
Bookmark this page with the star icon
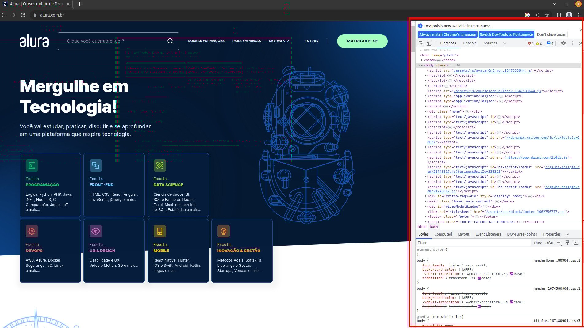tap(547, 15)
